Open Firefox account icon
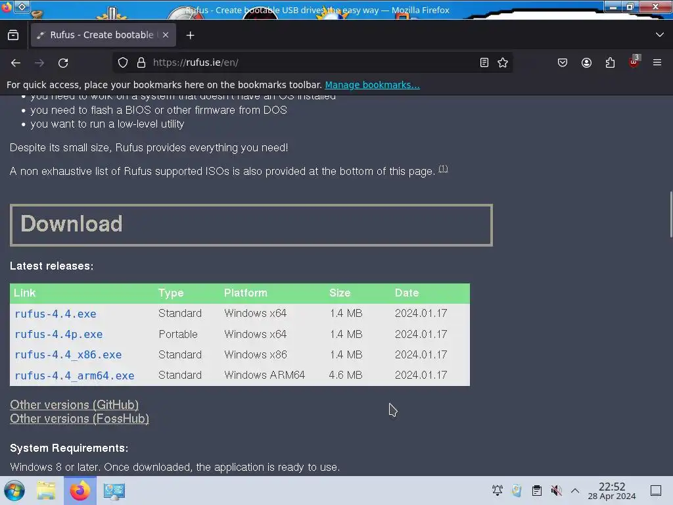This screenshot has height=505, width=673. (586, 62)
